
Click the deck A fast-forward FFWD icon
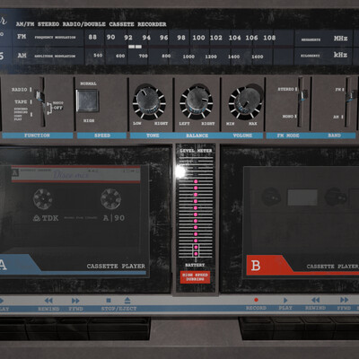click(75, 301)
